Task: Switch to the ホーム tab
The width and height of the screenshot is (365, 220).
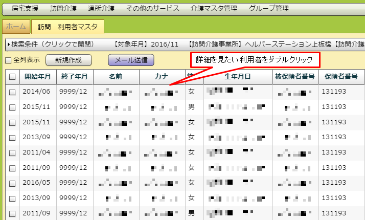Action: [16, 27]
